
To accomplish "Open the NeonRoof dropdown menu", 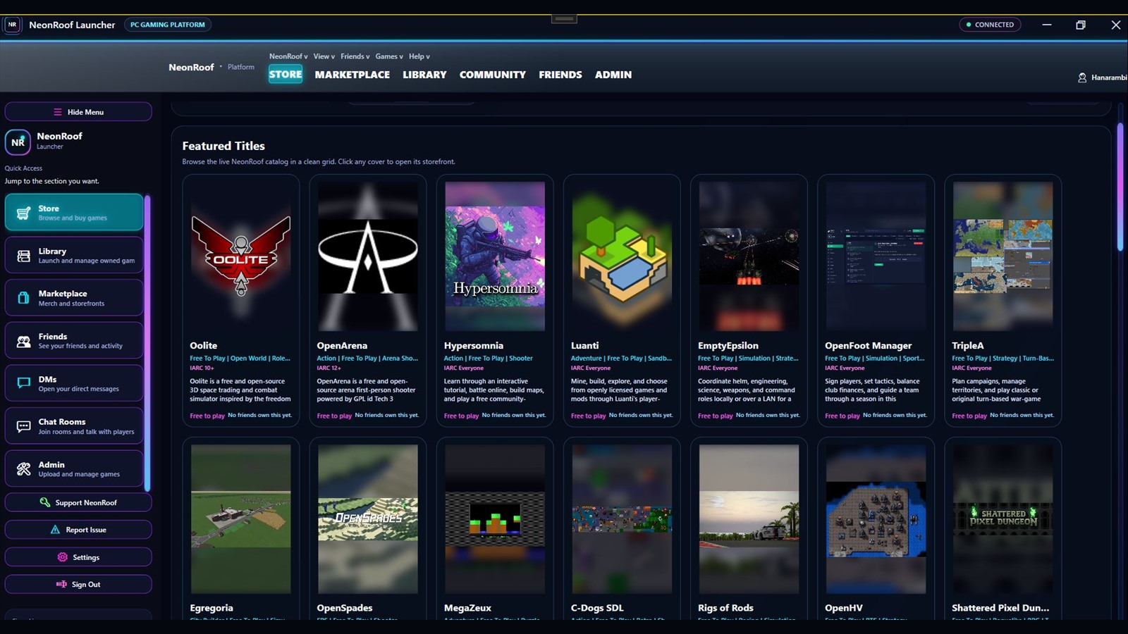I will pyautogui.click(x=288, y=56).
